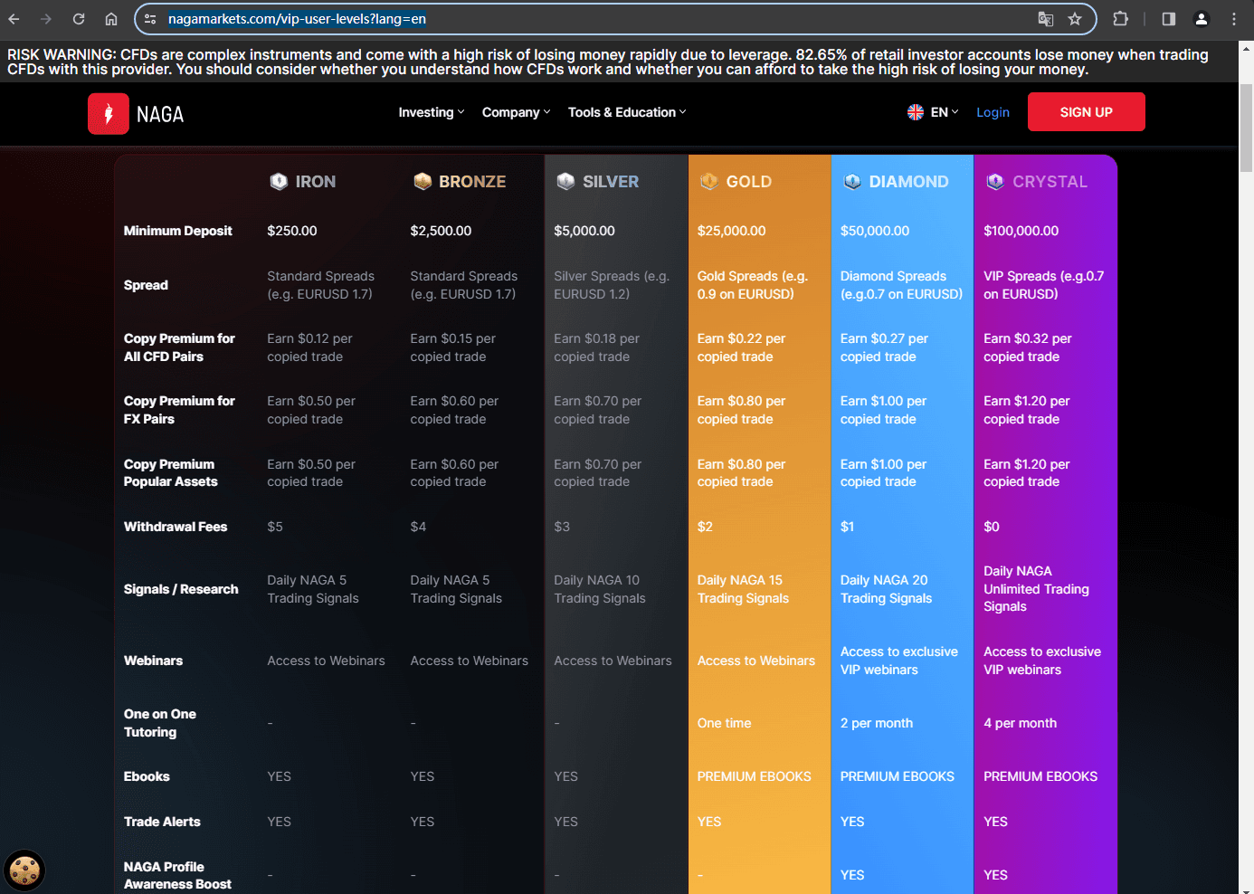Click Daily NAGA Unlimited Trading Signals cell
The image size is (1254, 894).
pyautogui.click(x=1036, y=589)
